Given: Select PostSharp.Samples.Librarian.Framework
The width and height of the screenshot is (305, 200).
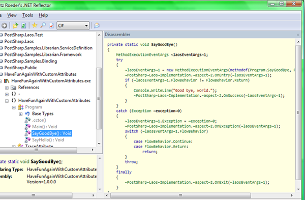Looking at the screenshot, I should click(43, 54).
